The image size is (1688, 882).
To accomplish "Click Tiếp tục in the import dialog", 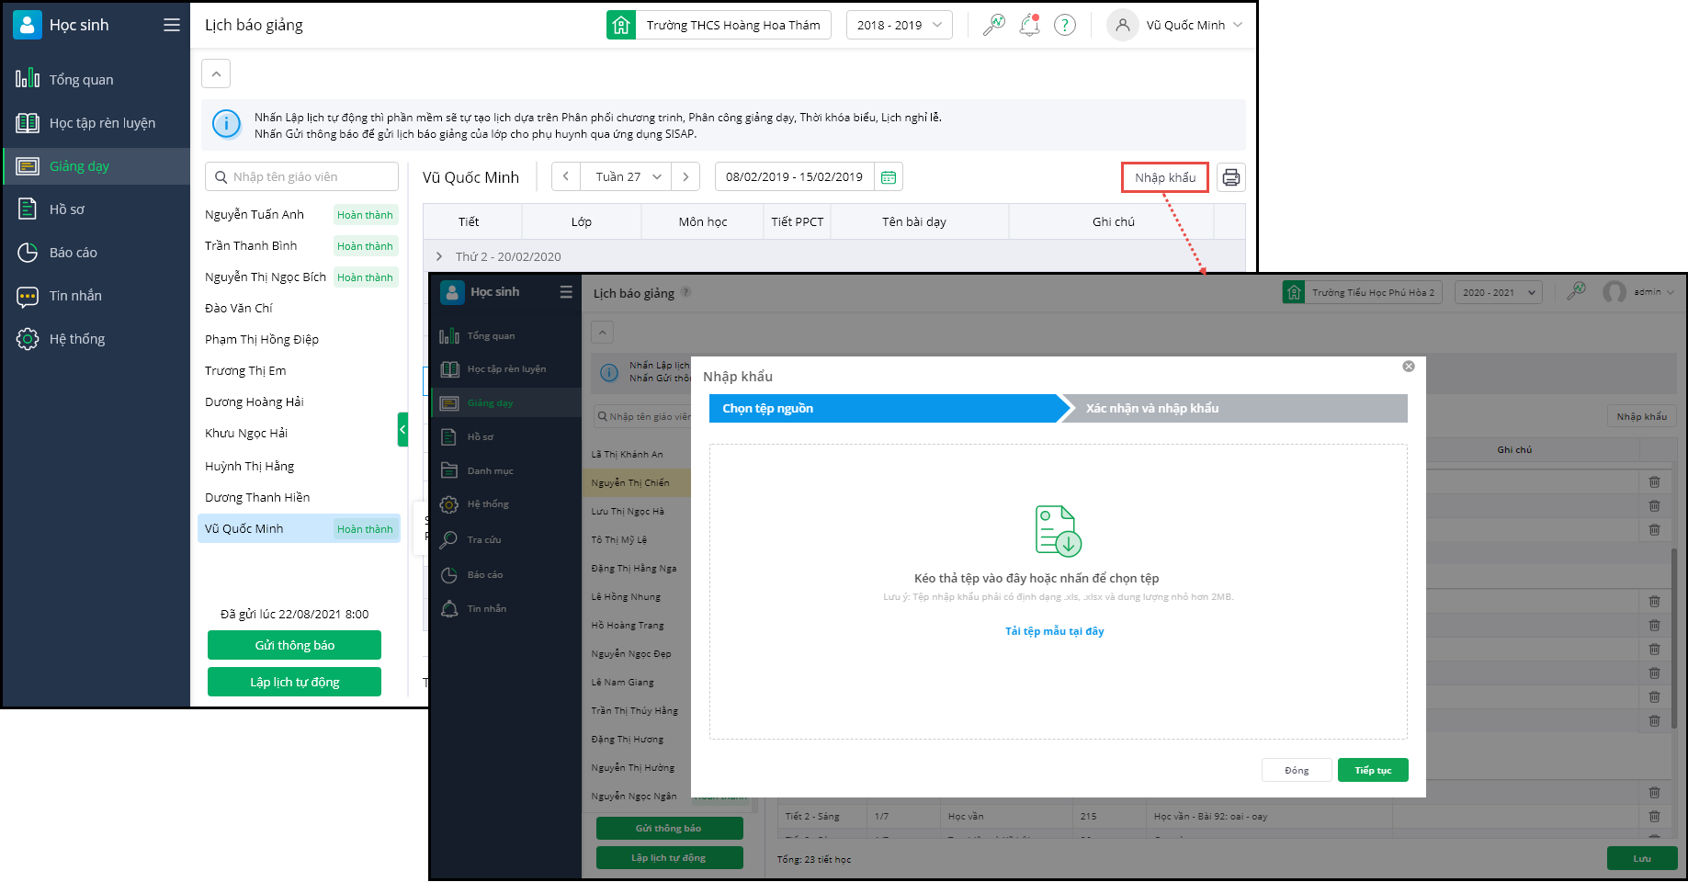I will (x=1373, y=770).
